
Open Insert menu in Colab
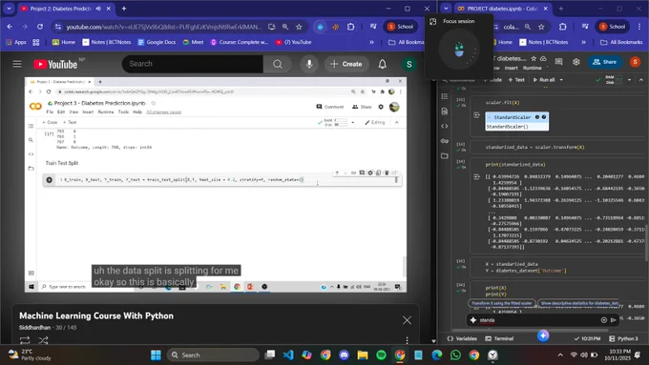pyautogui.click(x=511, y=69)
